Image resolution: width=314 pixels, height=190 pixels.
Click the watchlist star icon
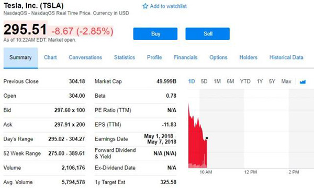coord(145,6)
